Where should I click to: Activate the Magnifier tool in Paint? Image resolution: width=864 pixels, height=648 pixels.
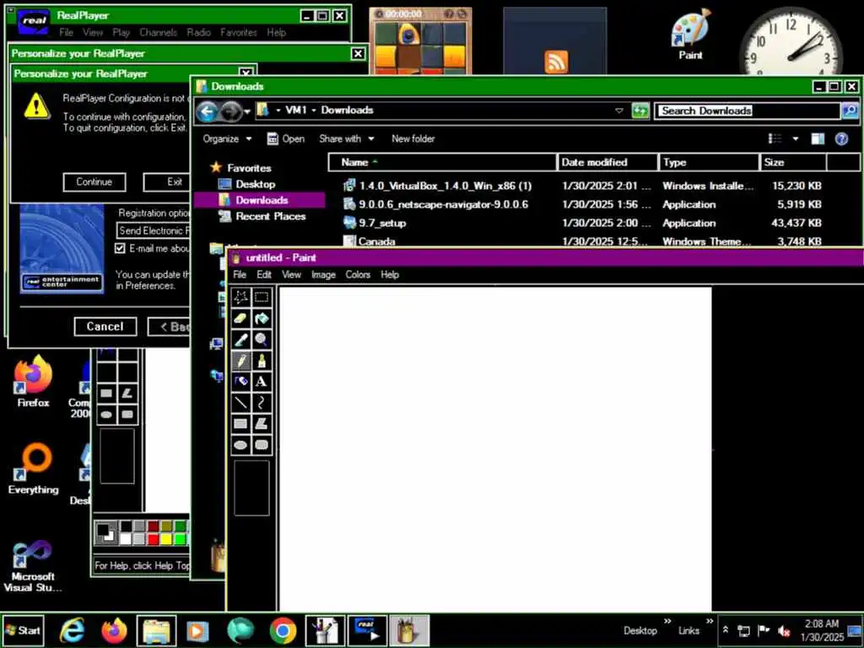(x=262, y=339)
